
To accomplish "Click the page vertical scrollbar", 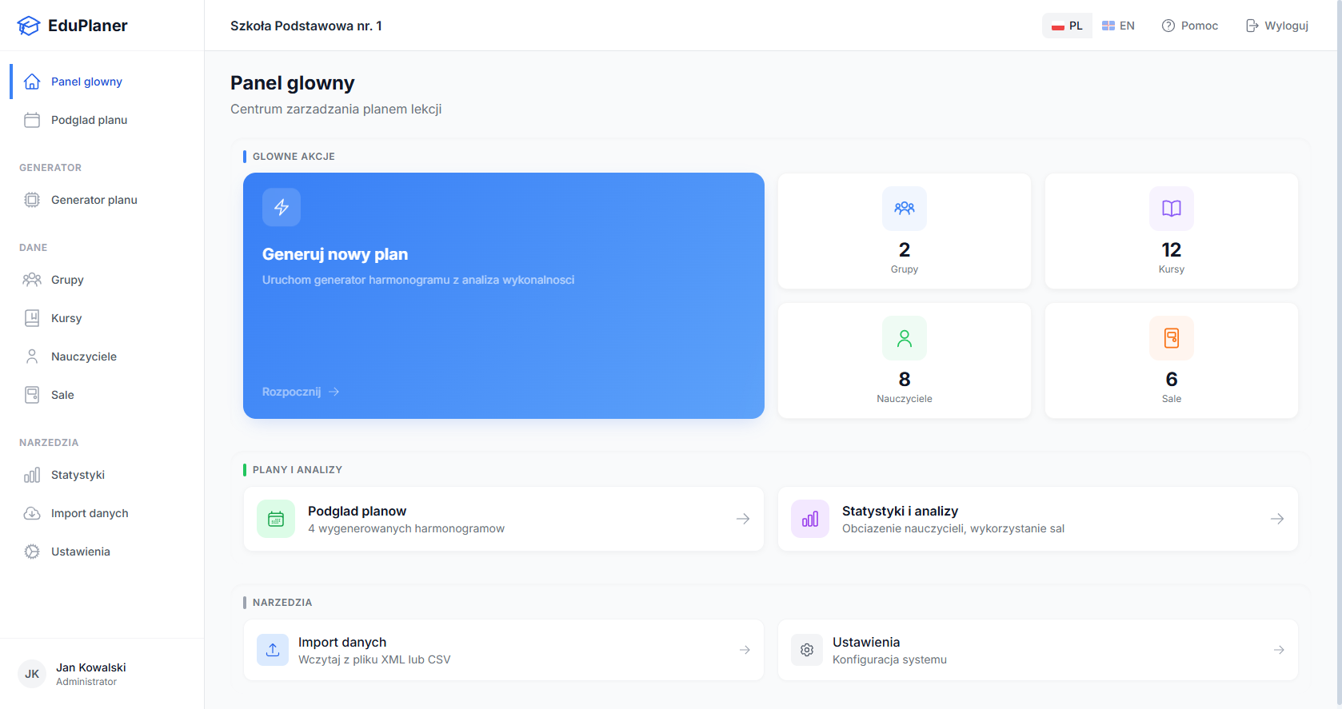I will point(1339,354).
